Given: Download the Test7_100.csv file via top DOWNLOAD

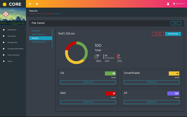Looking at the screenshot, I should [x=173, y=34].
